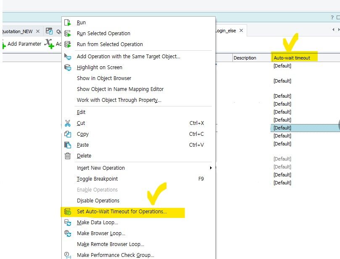Click the Description column header
This screenshot has width=340, height=259.
pyautogui.click(x=245, y=58)
